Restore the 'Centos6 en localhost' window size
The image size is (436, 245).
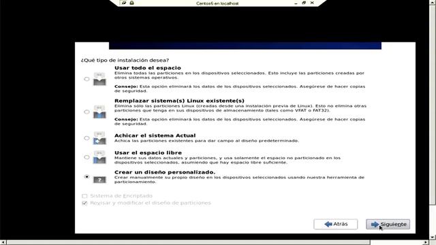[x=304, y=3]
